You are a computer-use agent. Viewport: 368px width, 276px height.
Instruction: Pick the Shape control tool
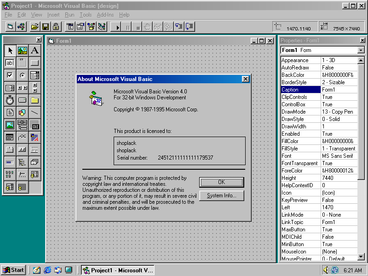(x=22, y=113)
